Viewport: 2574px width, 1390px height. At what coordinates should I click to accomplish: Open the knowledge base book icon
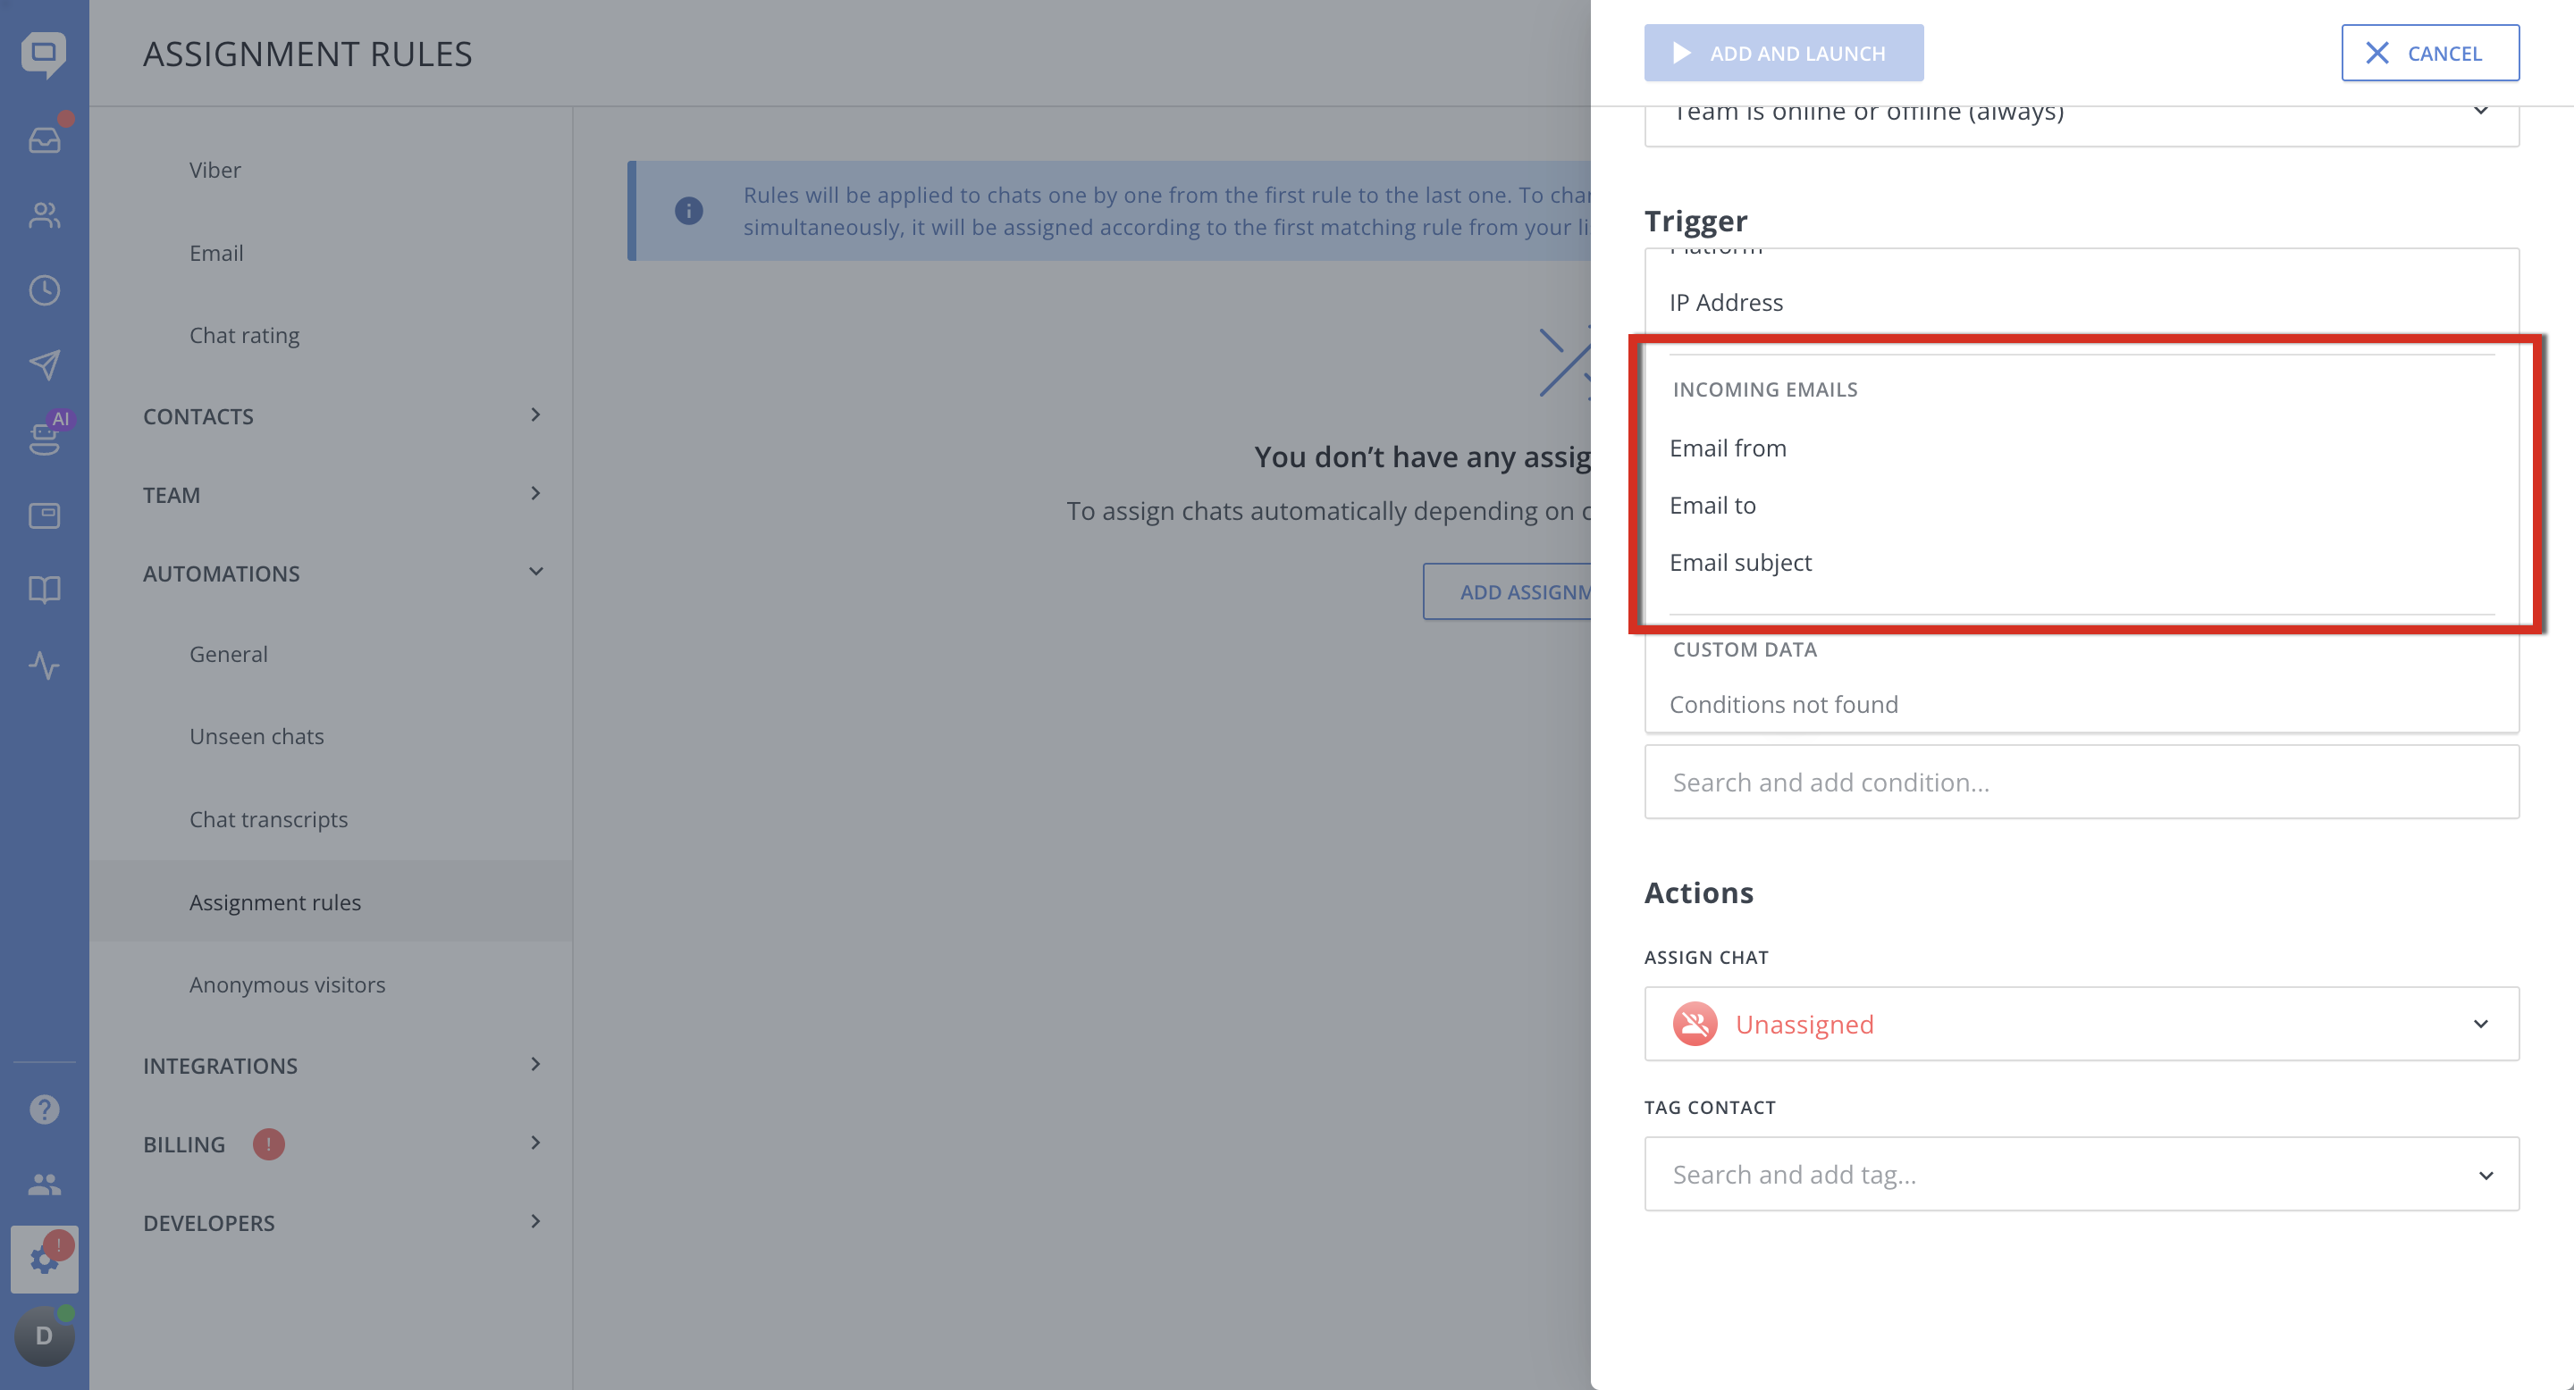point(44,590)
